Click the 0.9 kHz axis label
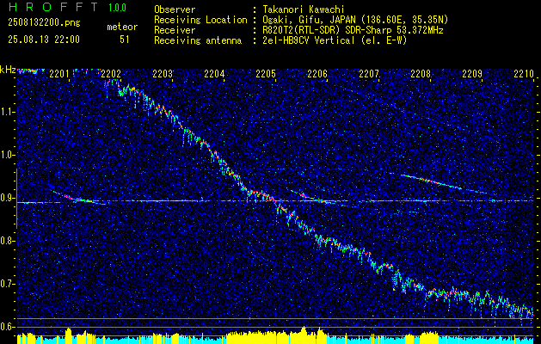Viewport: 541px width, 344px height. point(7,198)
